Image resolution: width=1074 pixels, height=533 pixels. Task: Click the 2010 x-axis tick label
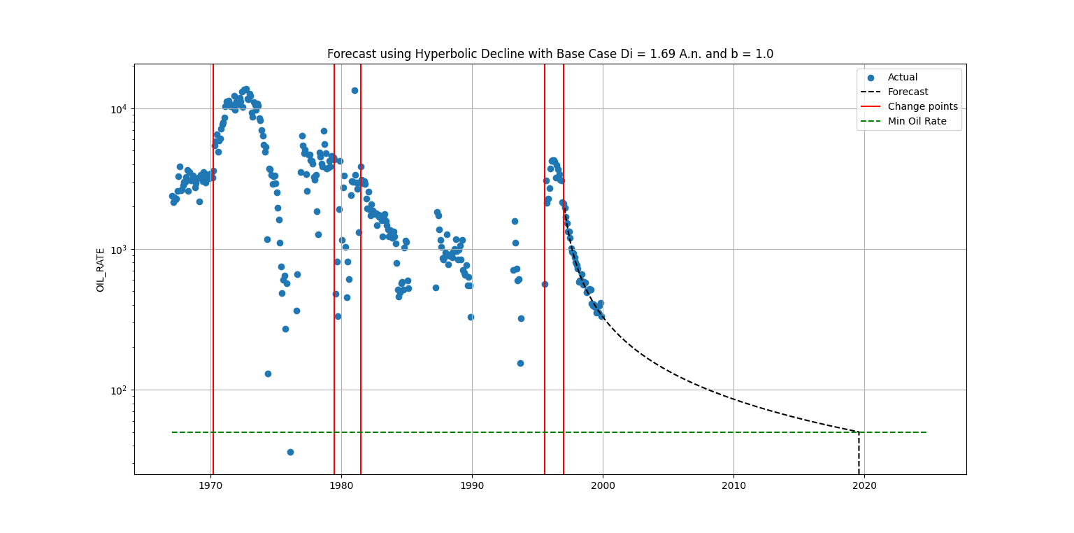point(733,485)
